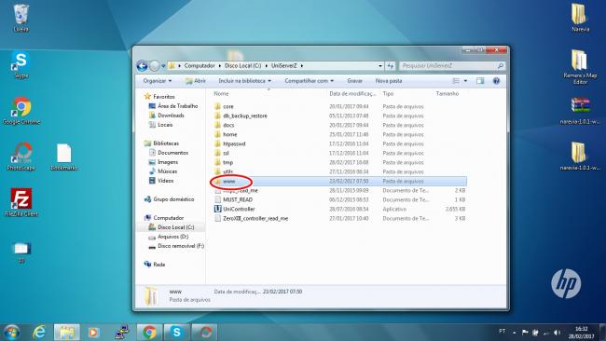This screenshot has width=606, height=341.
Task: Open the Recycle Bin (Lixeira) desktop icon
Action: coord(21,18)
